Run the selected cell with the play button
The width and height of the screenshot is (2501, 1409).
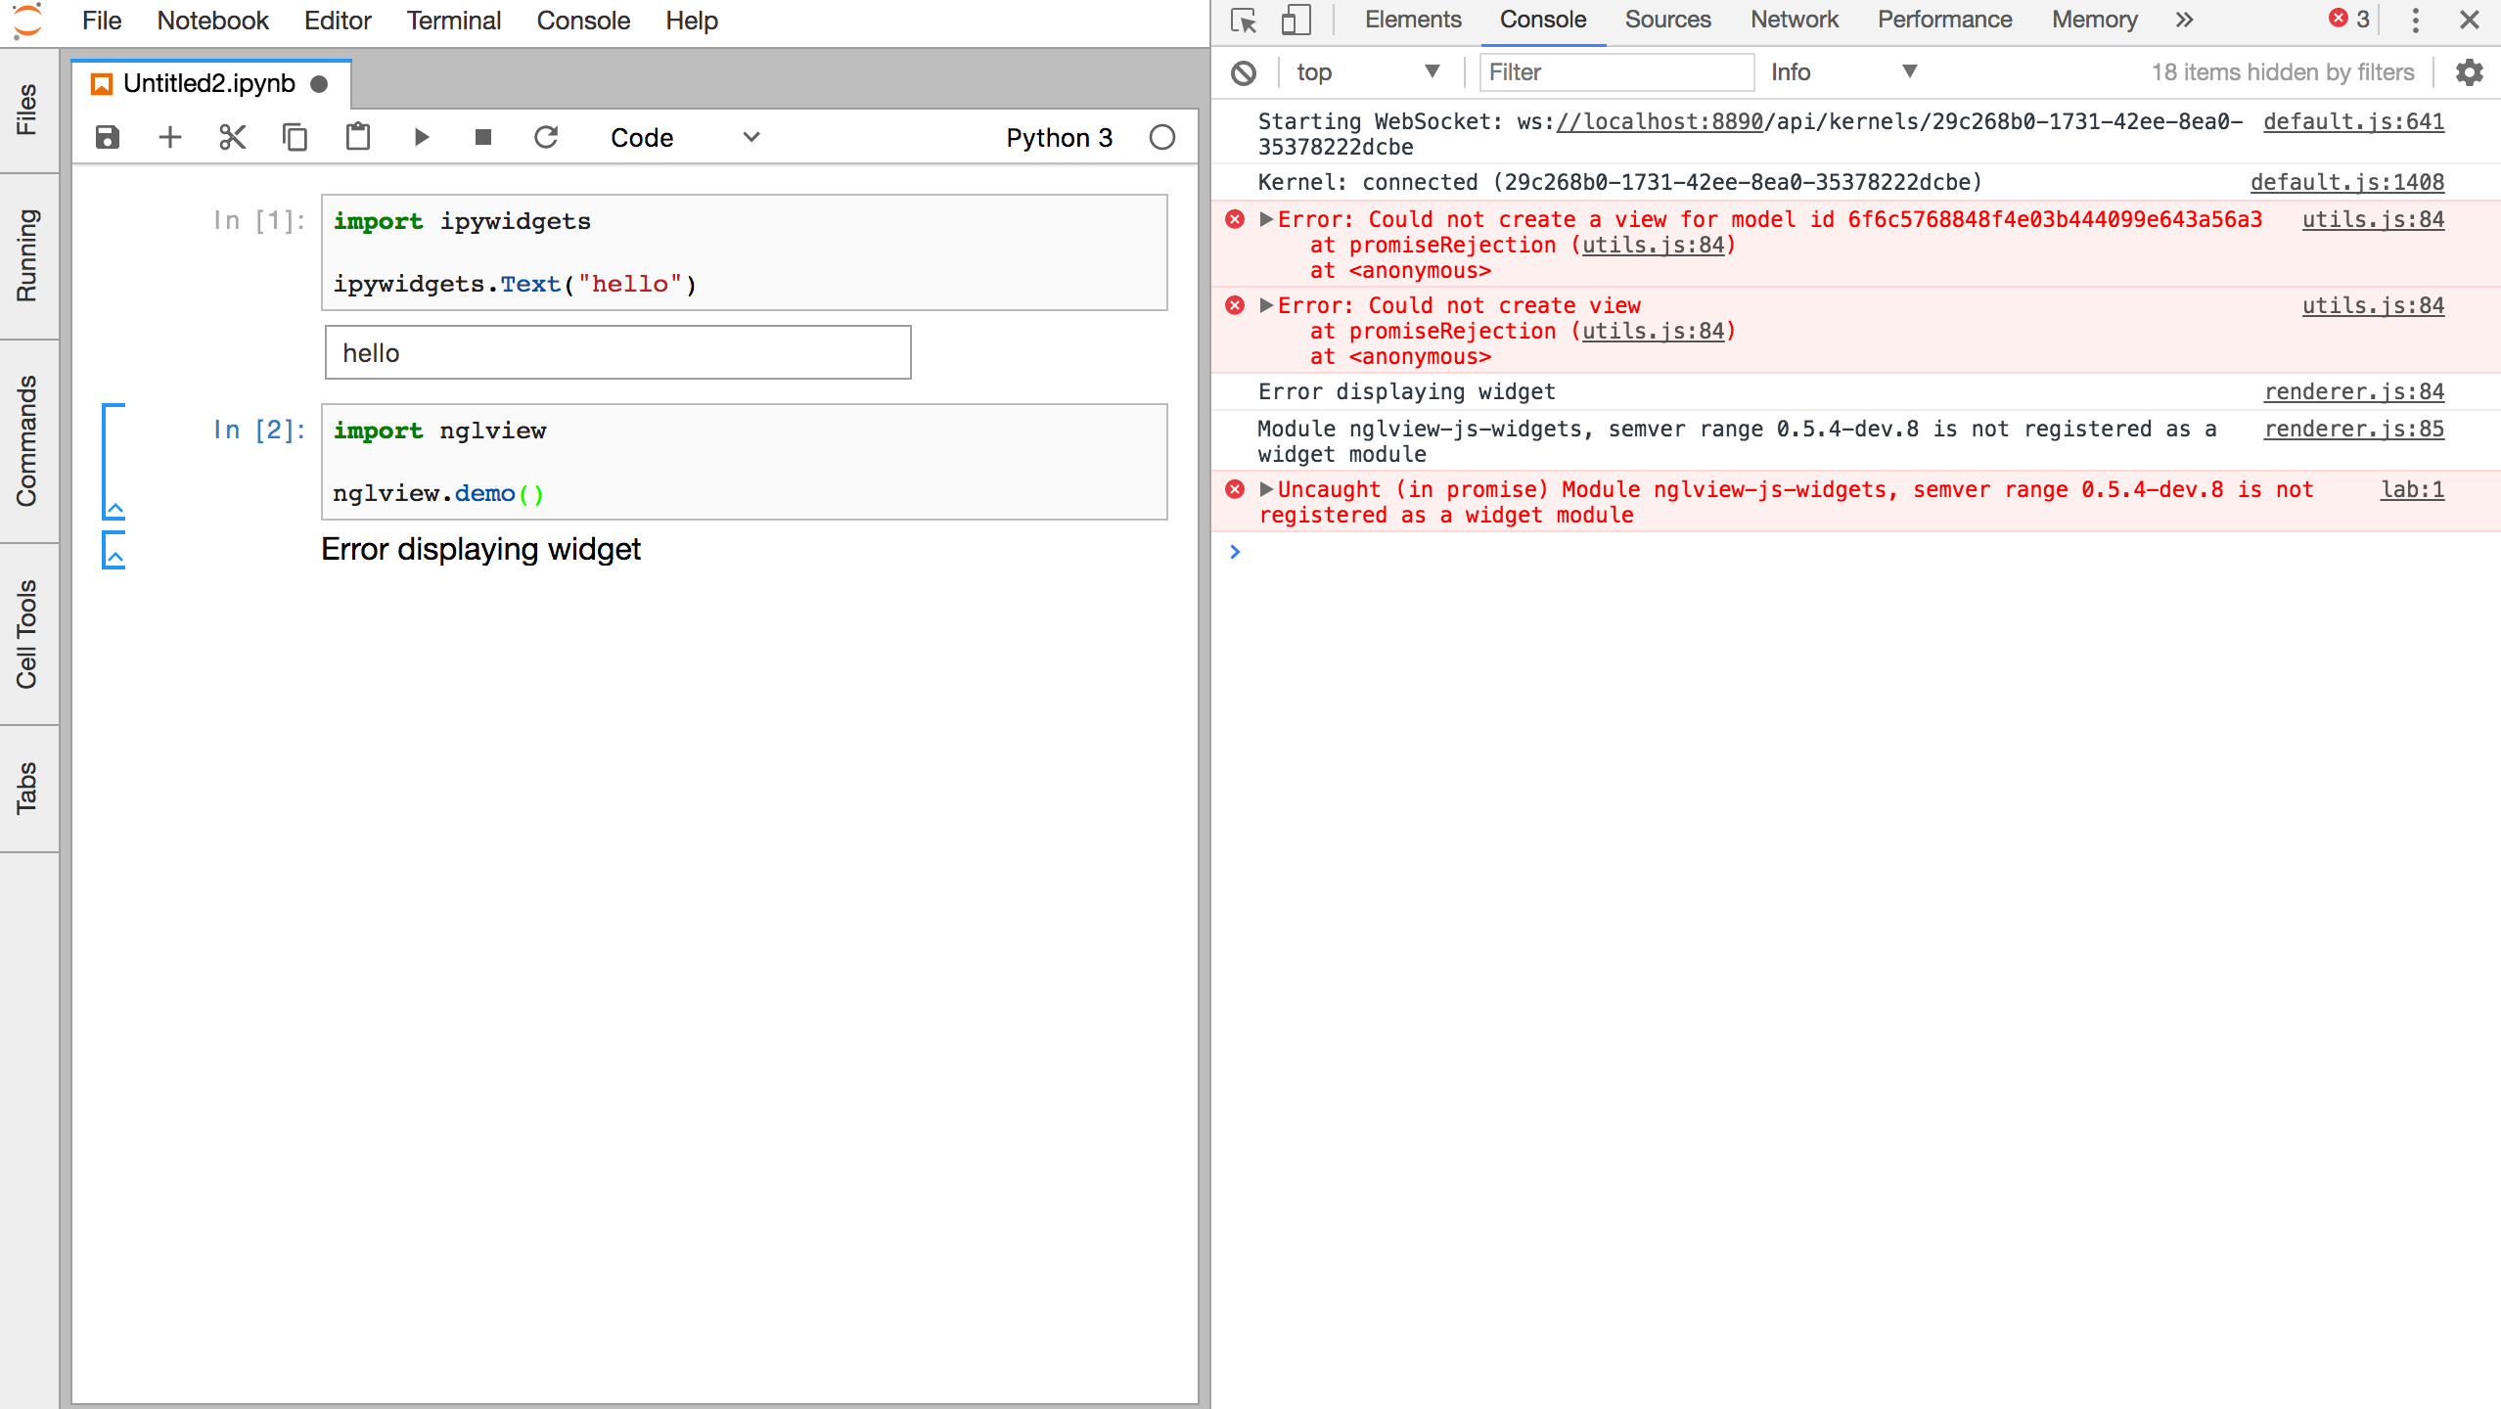click(421, 137)
